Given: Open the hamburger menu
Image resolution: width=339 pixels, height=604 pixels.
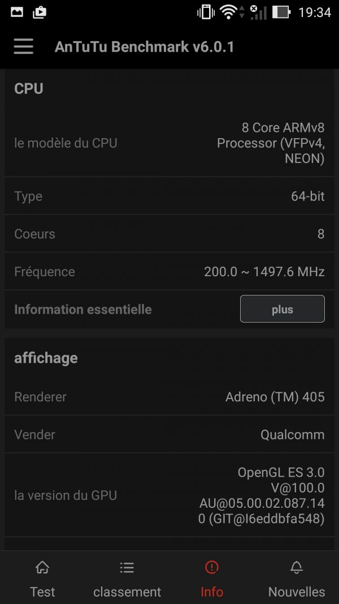Looking at the screenshot, I should (23, 46).
